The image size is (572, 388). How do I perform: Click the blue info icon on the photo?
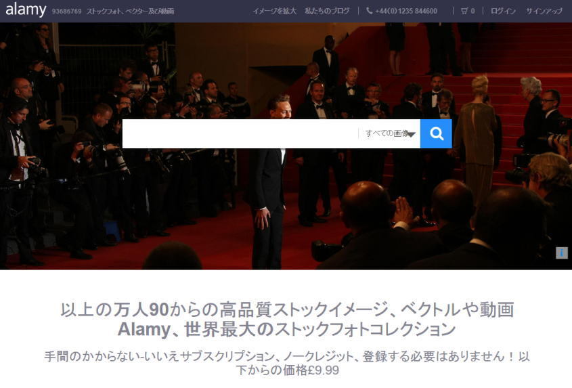pos(561,253)
